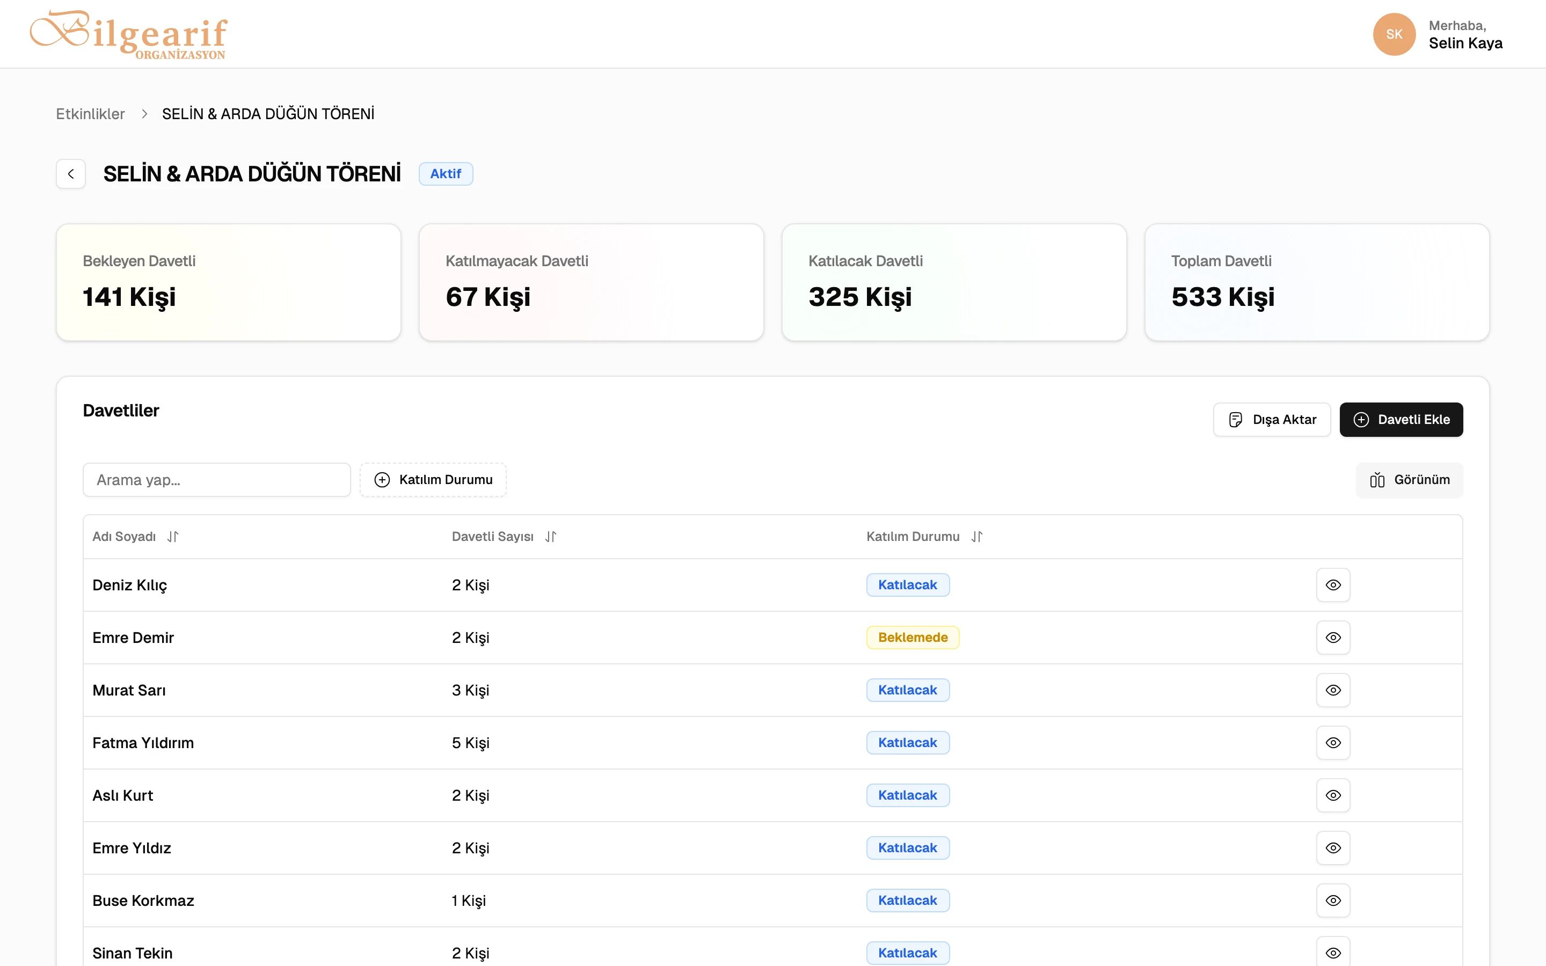The width and height of the screenshot is (1546, 966).
Task: View details for Emre Demir via eye icon
Action: click(1333, 638)
